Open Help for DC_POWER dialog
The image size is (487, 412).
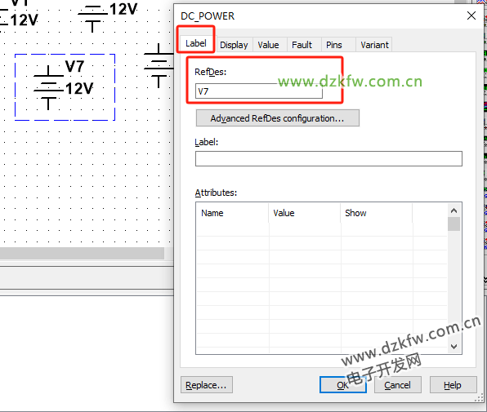tap(453, 385)
